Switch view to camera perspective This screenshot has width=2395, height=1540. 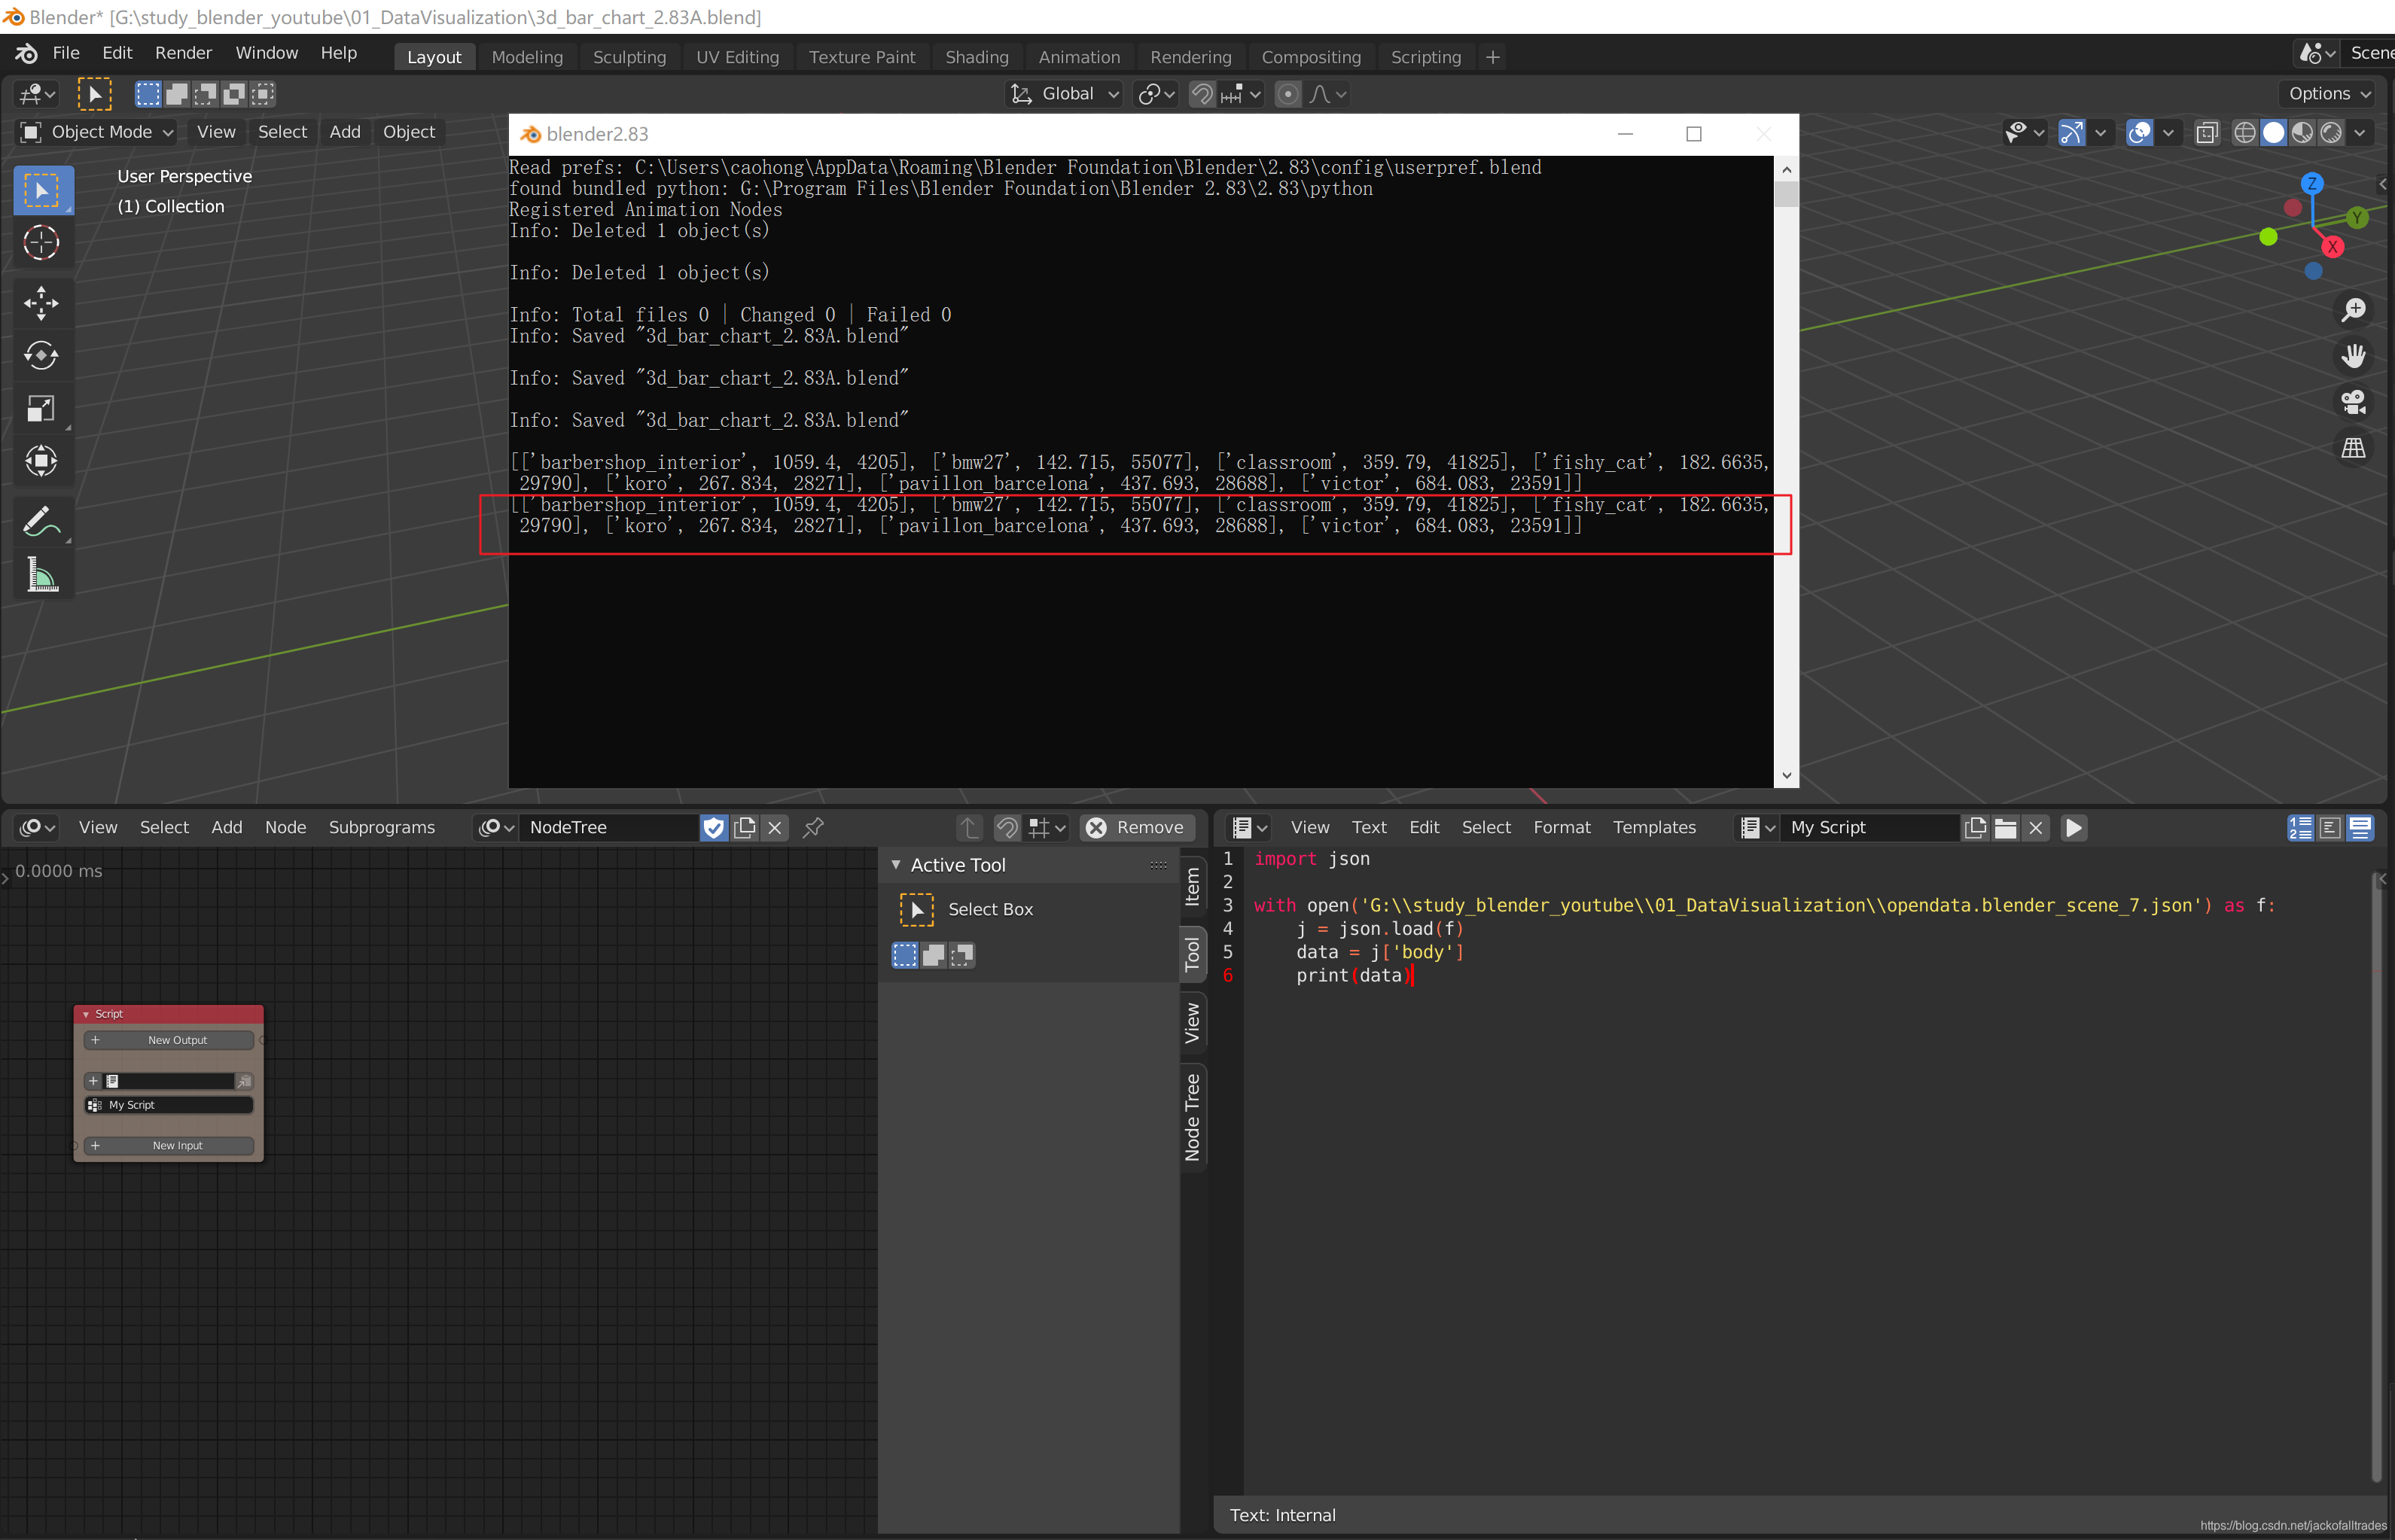pos(2353,402)
